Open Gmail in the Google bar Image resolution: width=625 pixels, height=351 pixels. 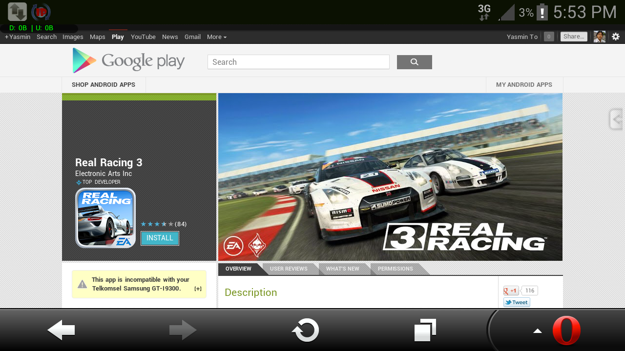coord(192,37)
